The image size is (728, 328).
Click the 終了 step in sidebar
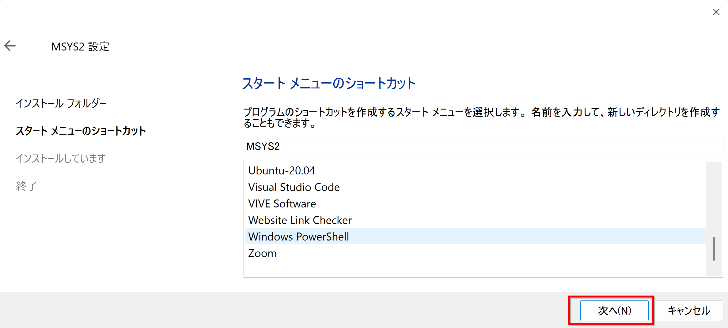(26, 186)
